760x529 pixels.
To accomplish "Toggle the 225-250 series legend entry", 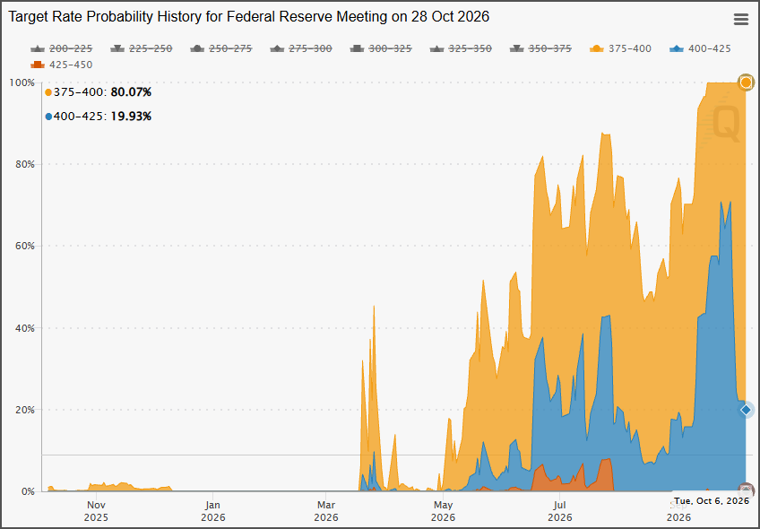I will (x=142, y=48).
